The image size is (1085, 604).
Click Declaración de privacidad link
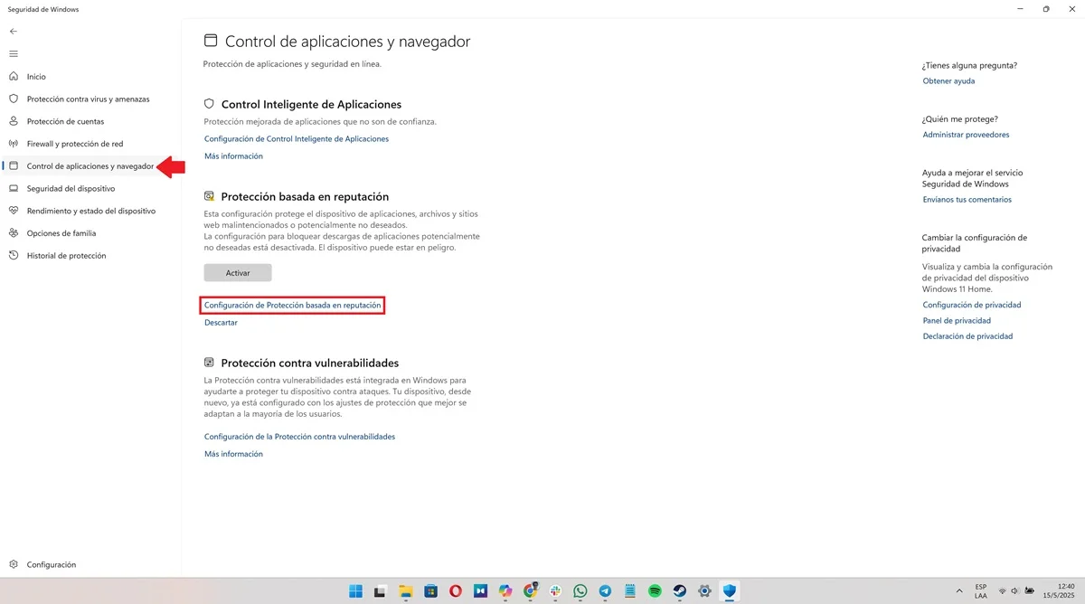click(x=967, y=336)
